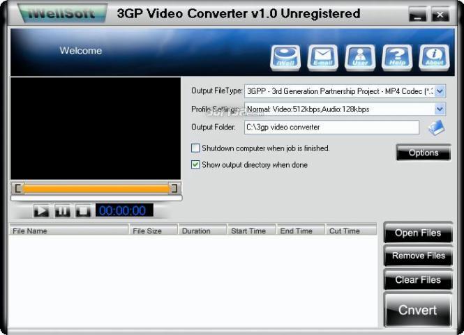Browse for output folder icon
This screenshot has width=464, height=335.
pyautogui.click(x=437, y=127)
